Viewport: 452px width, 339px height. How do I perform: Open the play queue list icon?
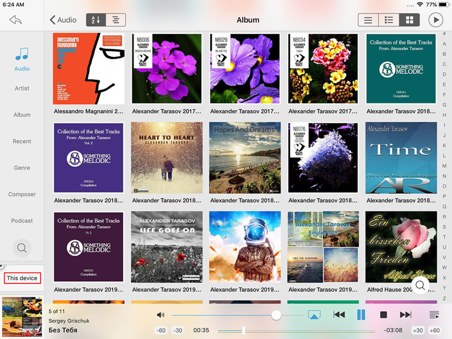(x=434, y=315)
